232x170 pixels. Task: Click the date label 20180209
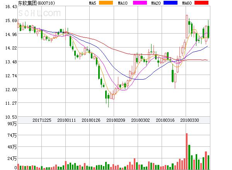pos(116,120)
